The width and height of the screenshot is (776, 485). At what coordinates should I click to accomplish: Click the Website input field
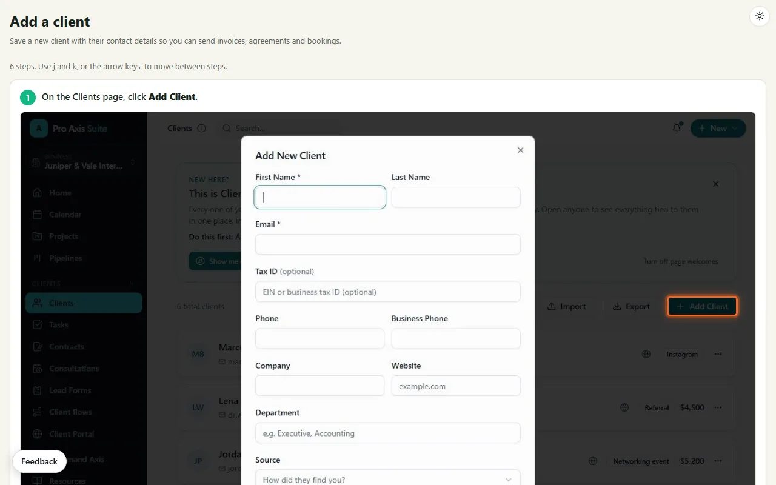coord(456,386)
